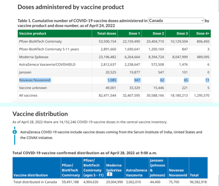Viewport: 219px width, 186px height.
Task: Click Vaccine unknown total 49,001
Action: coord(111,88)
